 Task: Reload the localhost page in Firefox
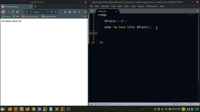(13, 12)
